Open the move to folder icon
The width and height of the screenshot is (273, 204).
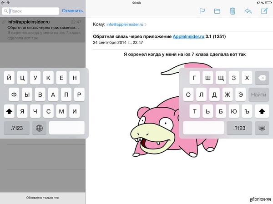click(217, 11)
